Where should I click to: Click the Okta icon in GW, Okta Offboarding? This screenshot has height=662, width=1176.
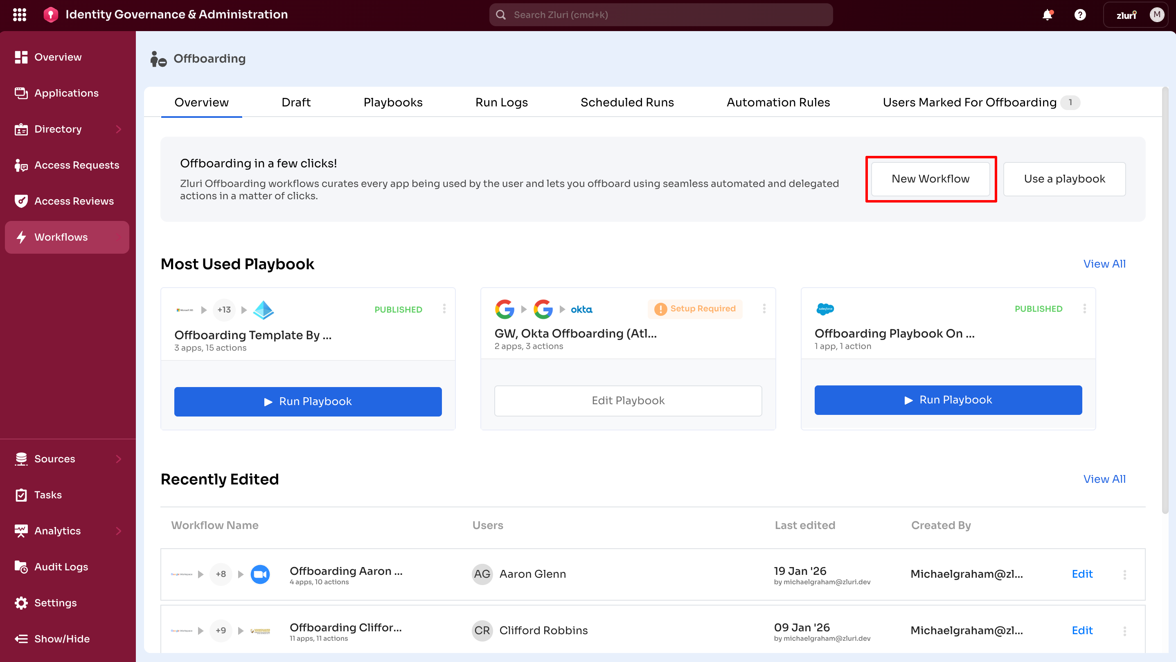point(581,309)
